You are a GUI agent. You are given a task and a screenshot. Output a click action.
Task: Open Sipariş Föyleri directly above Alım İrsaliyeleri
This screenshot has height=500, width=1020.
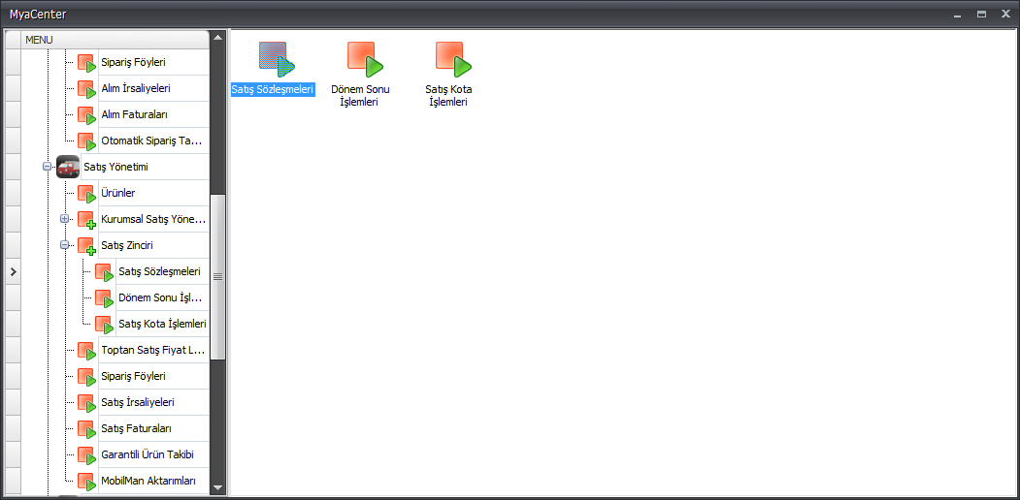coord(152,62)
